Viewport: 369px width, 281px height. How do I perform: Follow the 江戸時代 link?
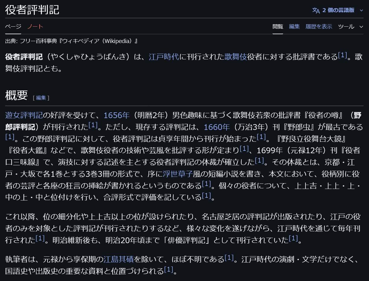point(164,57)
